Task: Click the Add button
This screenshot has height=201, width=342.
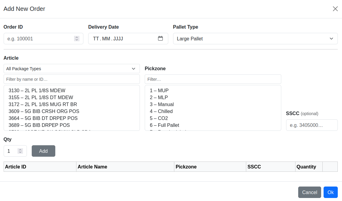Action: [44, 151]
